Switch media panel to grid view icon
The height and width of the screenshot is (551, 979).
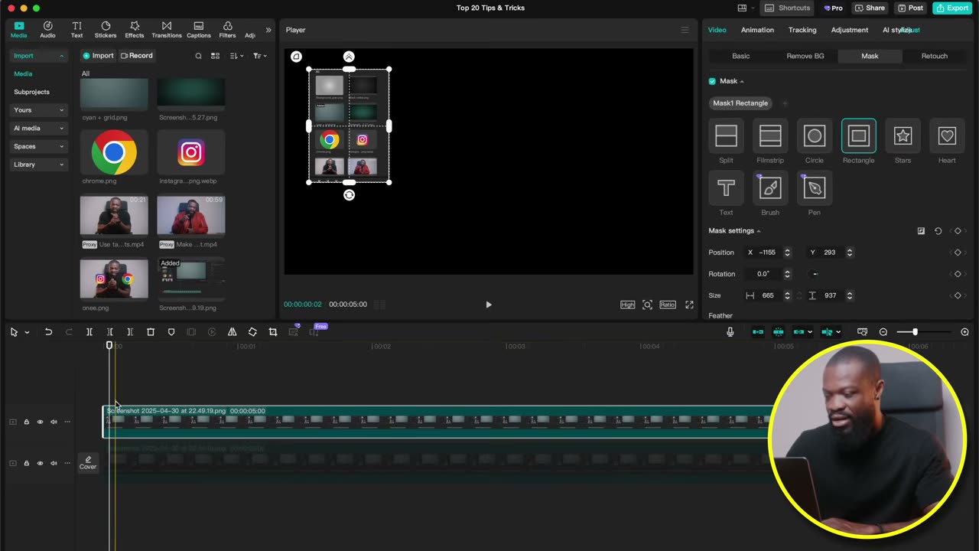click(215, 56)
